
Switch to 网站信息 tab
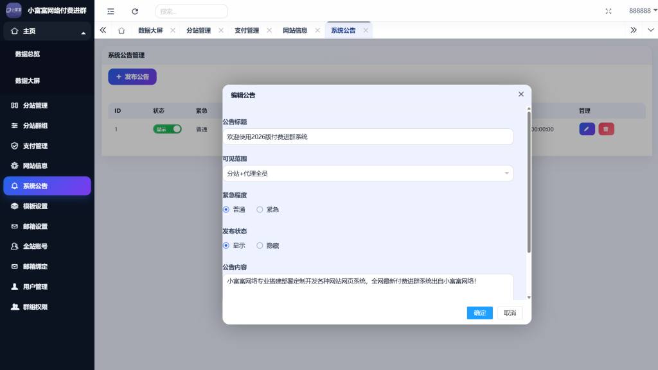coord(295,30)
